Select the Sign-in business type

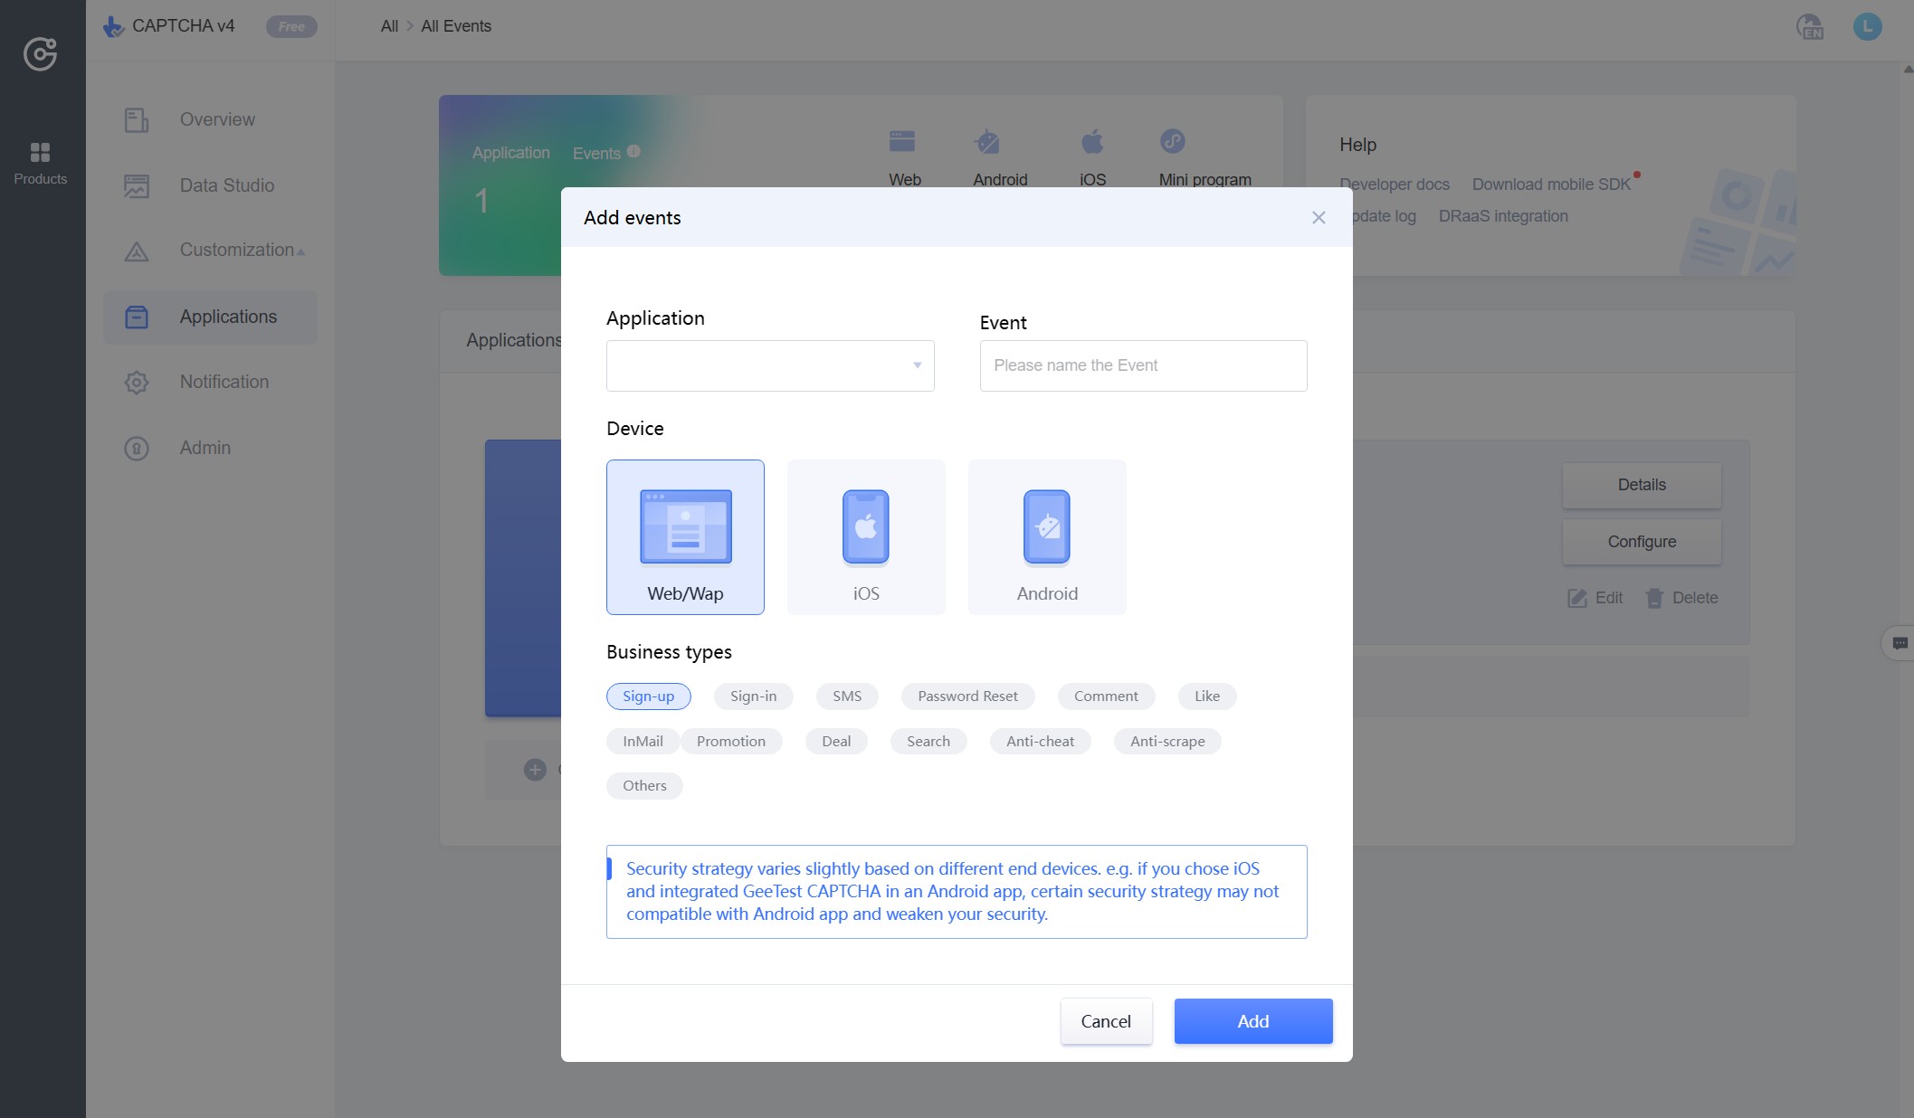753,695
